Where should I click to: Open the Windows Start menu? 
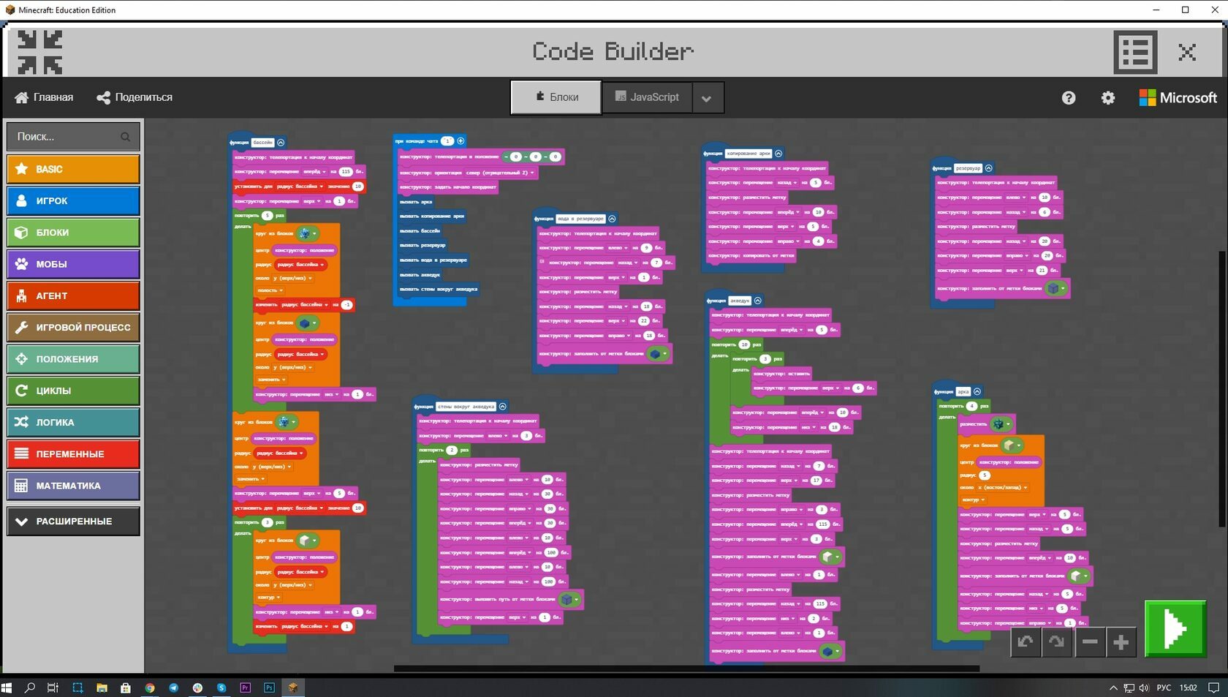pos(7,687)
